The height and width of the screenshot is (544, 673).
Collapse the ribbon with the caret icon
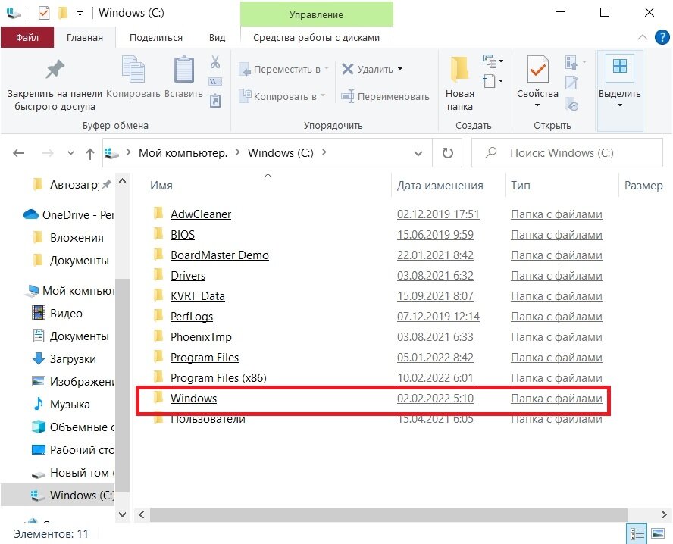coord(643,37)
